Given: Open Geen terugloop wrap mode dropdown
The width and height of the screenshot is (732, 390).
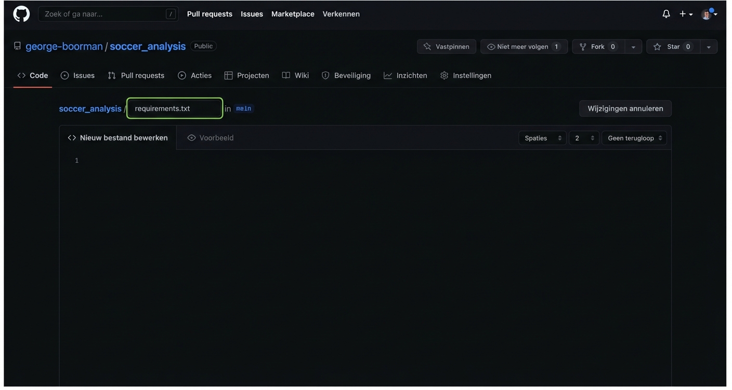Looking at the screenshot, I should [634, 138].
